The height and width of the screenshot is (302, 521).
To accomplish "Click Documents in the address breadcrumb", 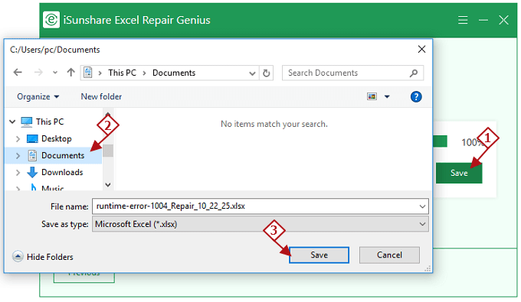I will pos(174,73).
